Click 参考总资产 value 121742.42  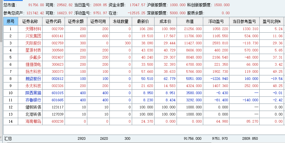tap(35, 13)
